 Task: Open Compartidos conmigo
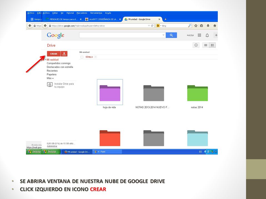tap(58, 63)
